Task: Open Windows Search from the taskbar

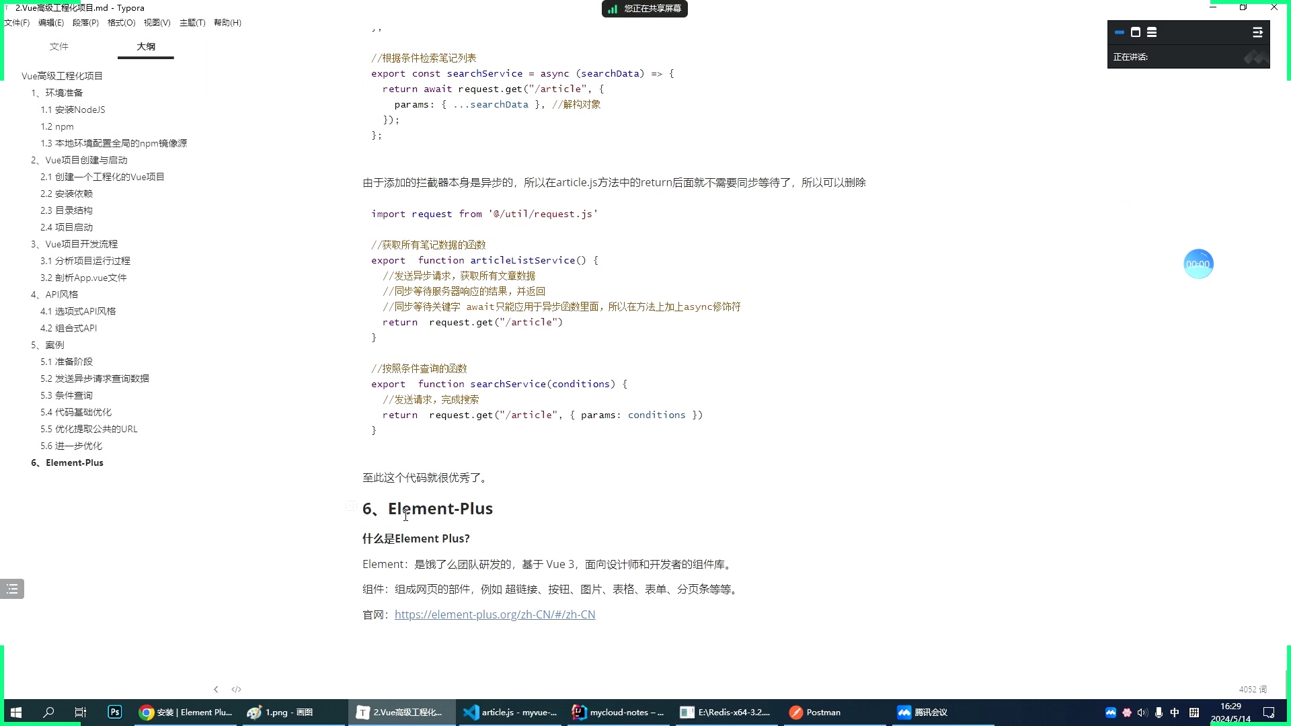Action: [x=48, y=712]
